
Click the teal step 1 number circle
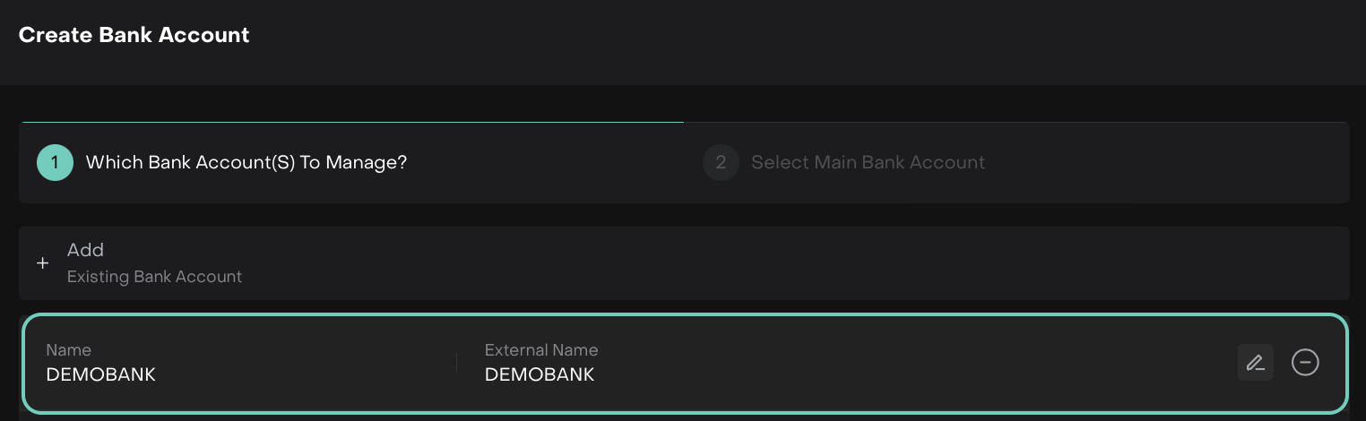point(55,163)
